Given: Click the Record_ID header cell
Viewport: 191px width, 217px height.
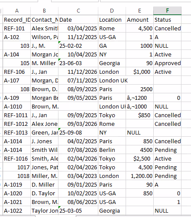Looking at the screenshot, I should [17, 20].
